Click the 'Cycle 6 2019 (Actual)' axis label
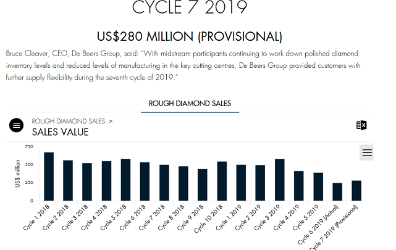 (318, 225)
